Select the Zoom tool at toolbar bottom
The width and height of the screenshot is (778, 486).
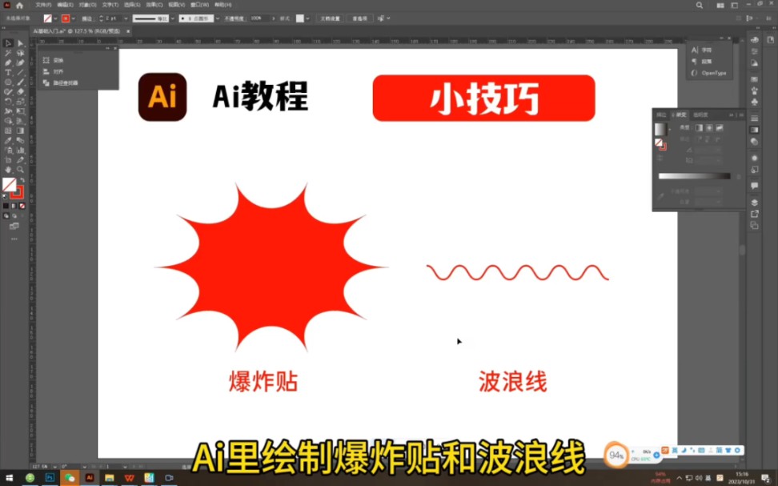click(16, 171)
